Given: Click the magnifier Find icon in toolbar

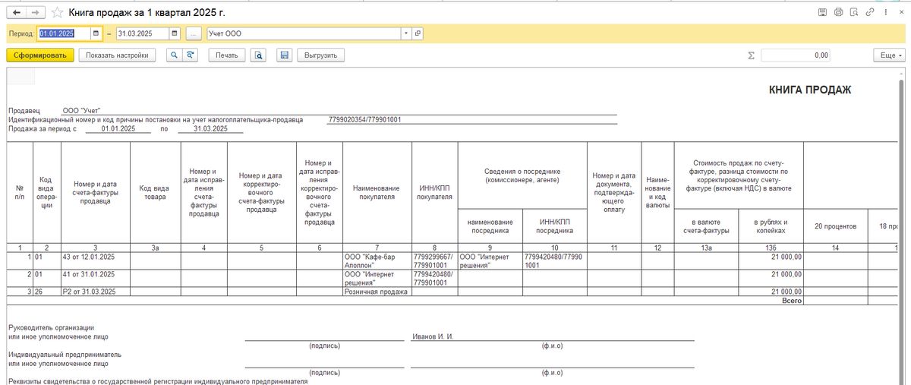Looking at the screenshot, I should pyautogui.click(x=174, y=55).
